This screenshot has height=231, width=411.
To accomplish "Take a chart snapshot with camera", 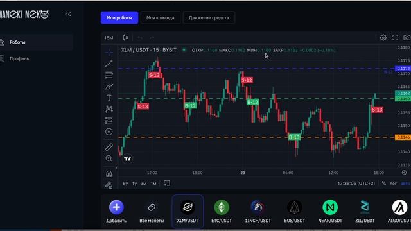I will coord(407,37).
